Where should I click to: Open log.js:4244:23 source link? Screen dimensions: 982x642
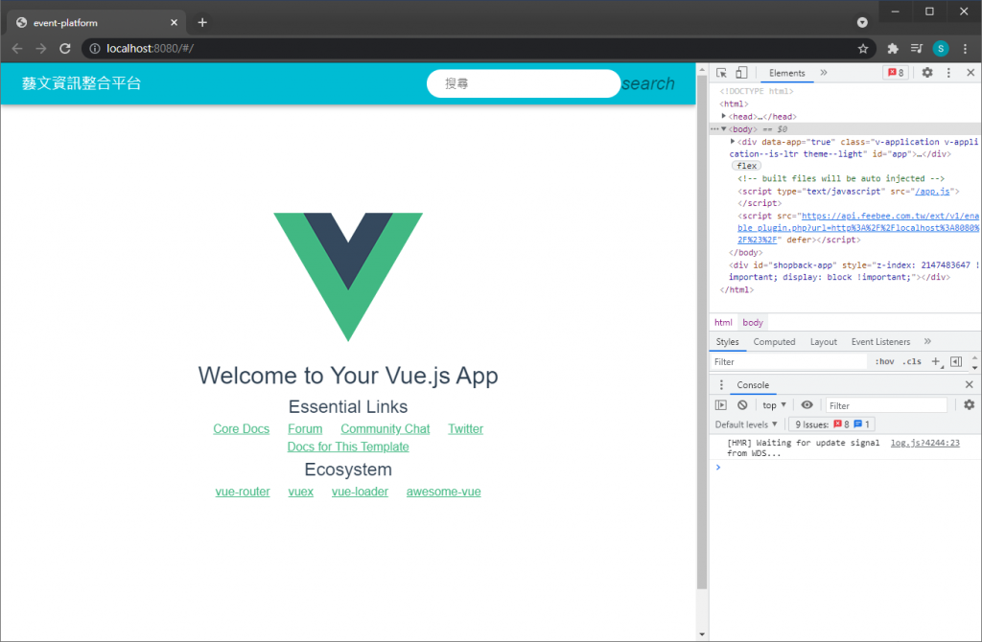tap(924, 443)
